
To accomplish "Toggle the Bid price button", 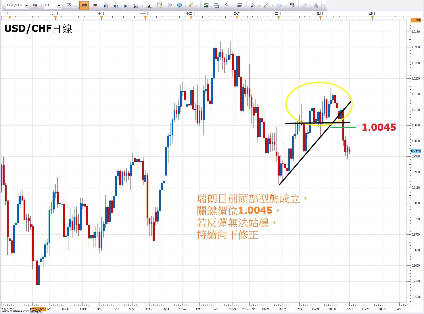I will [x=84, y=5].
